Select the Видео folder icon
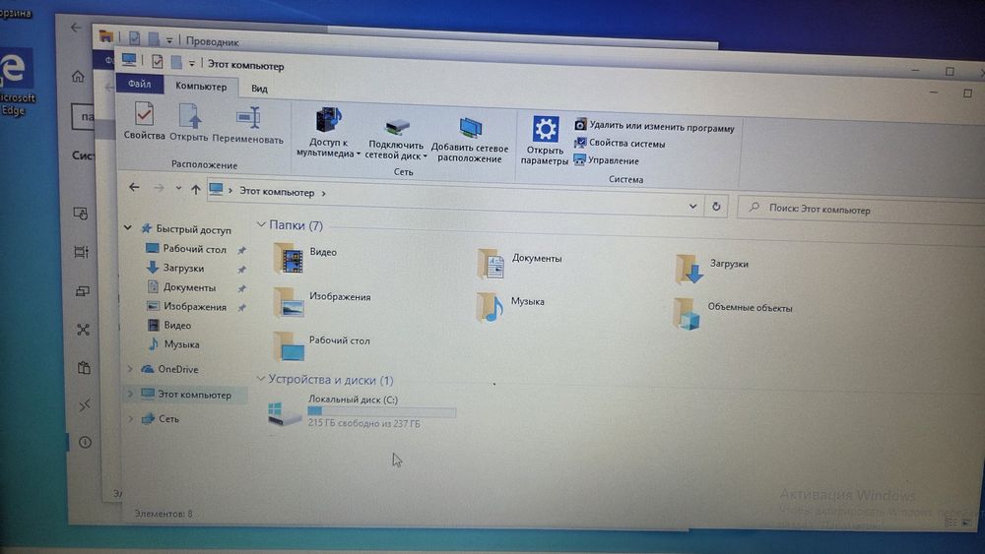Image resolution: width=985 pixels, height=554 pixels. [289, 259]
